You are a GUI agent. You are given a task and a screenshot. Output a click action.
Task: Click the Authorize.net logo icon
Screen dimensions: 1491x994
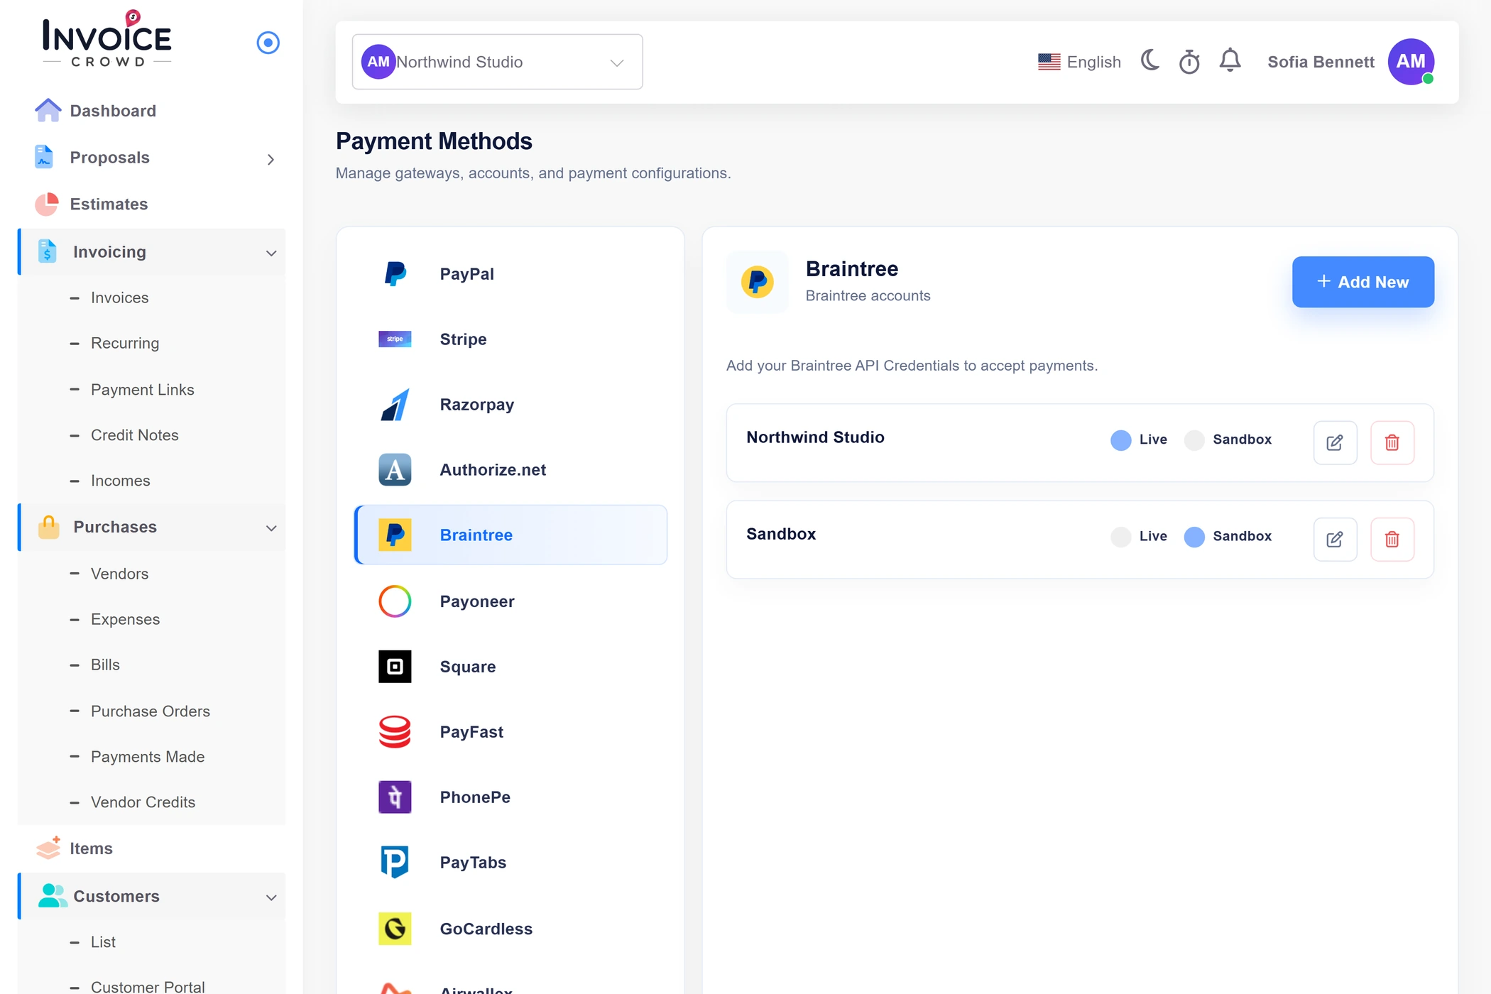tap(395, 469)
